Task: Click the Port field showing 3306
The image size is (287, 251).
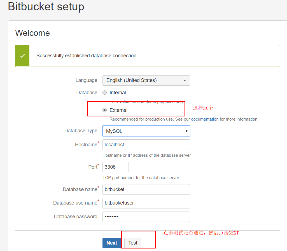Action: coord(115,167)
